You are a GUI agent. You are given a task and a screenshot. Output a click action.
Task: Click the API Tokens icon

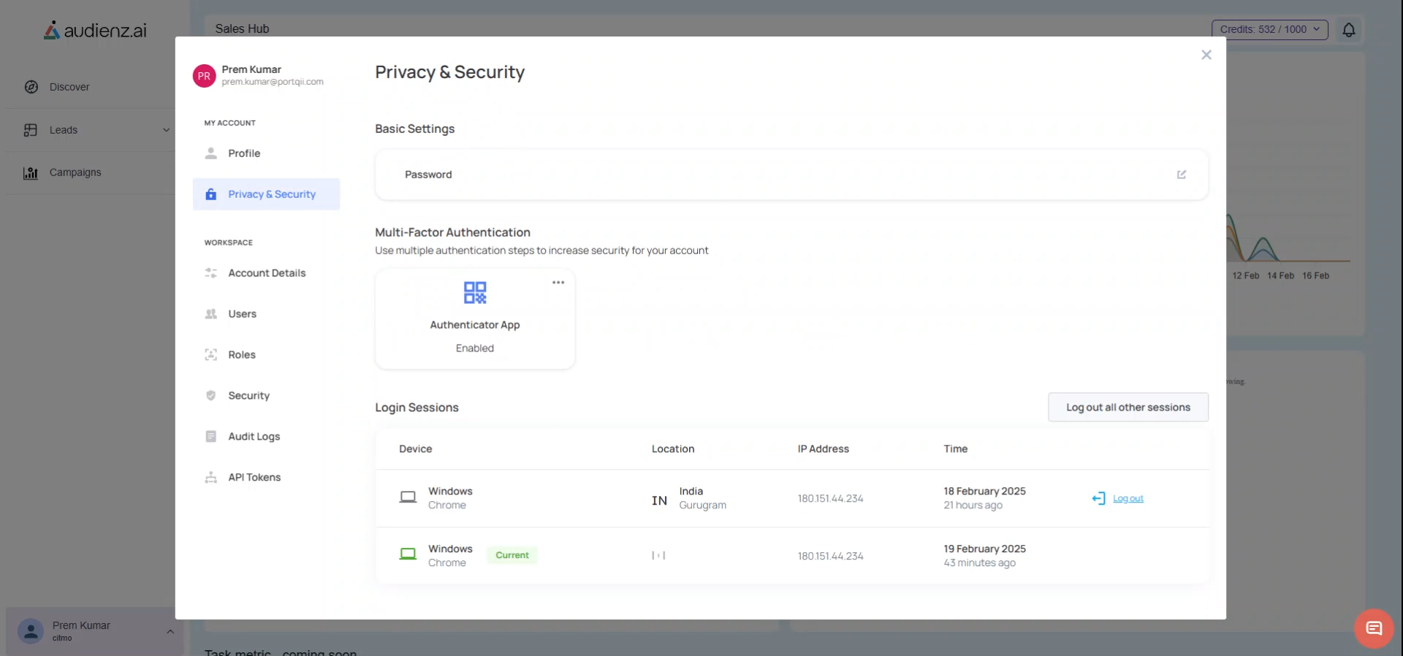click(211, 478)
